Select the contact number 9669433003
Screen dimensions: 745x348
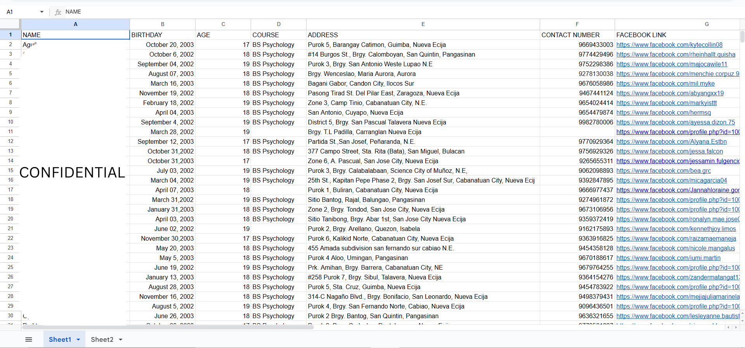click(x=577, y=45)
